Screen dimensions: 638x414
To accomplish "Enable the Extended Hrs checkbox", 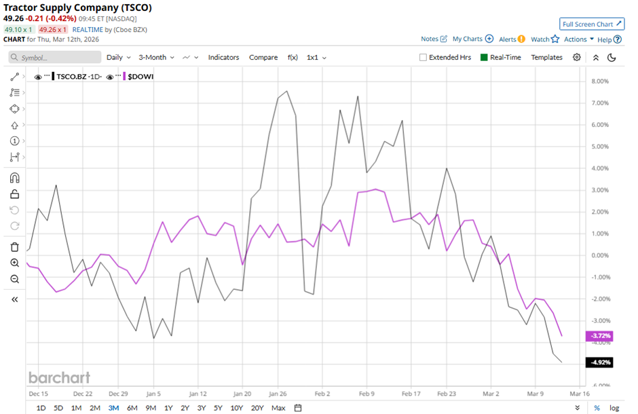I will [423, 57].
